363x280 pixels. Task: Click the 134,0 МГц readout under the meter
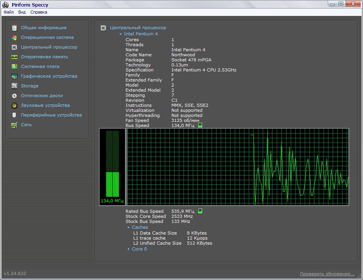pyautogui.click(x=112, y=201)
